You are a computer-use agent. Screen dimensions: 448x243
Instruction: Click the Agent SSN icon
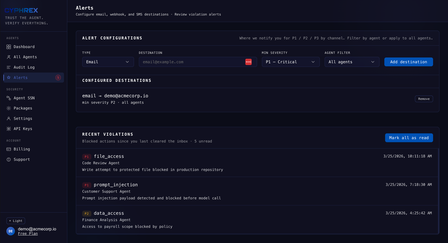9,98
